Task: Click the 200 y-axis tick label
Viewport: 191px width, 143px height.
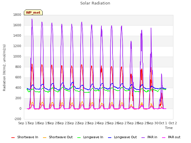Action: (18, 98)
